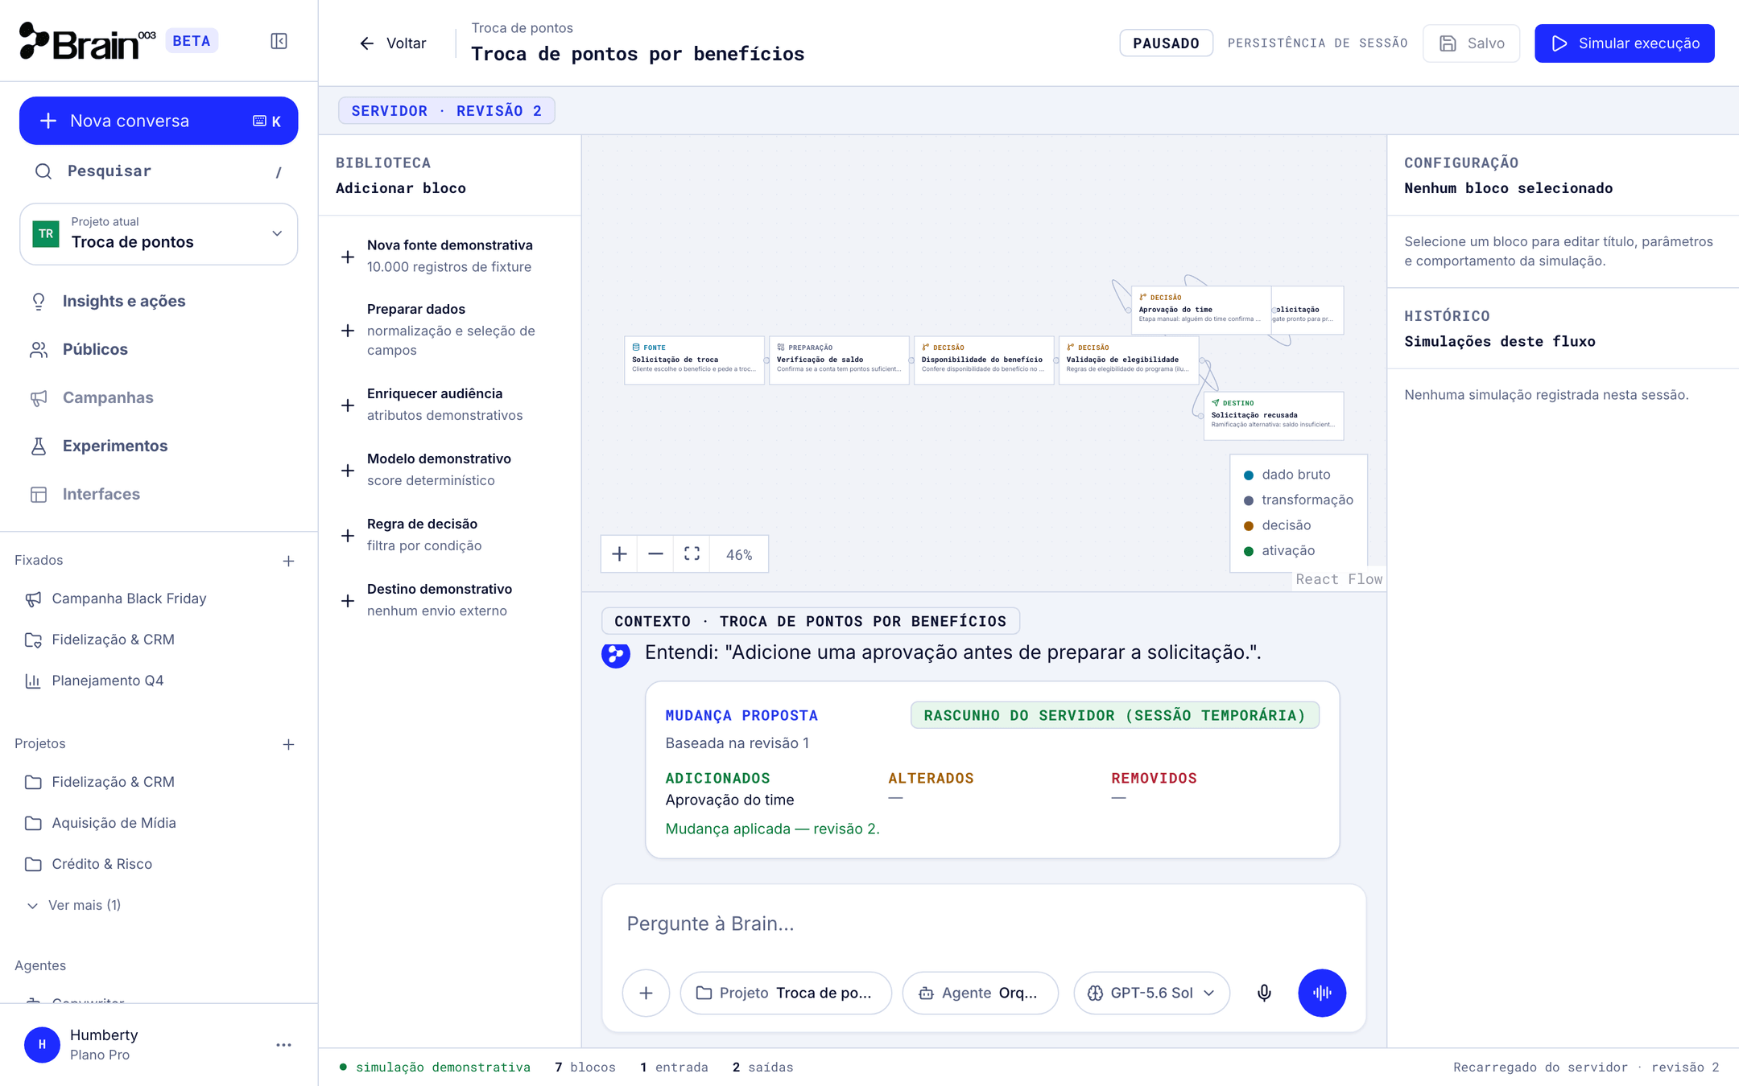Expand Ver mais (1) in projects
The width and height of the screenshot is (1739, 1086).
click(x=74, y=905)
